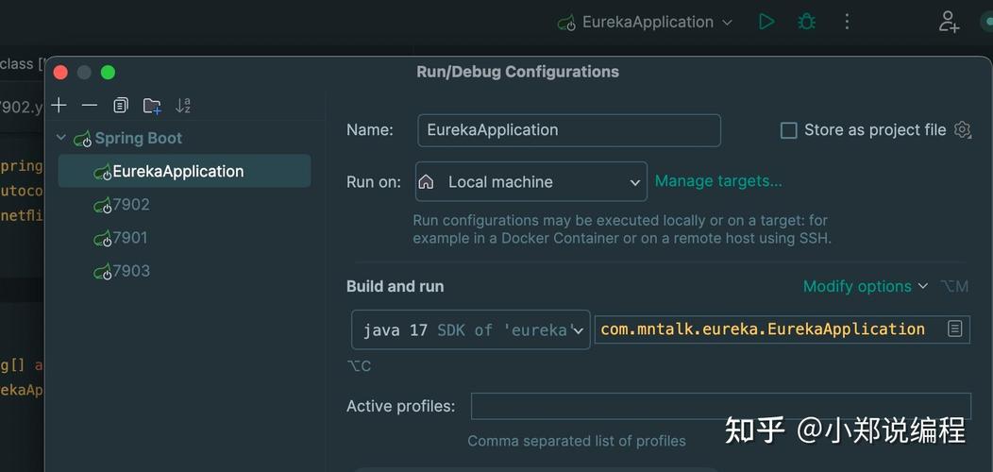This screenshot has height=472, width=993.
Task: Expand Modify options dropdown
Action: tap(865, 286)
